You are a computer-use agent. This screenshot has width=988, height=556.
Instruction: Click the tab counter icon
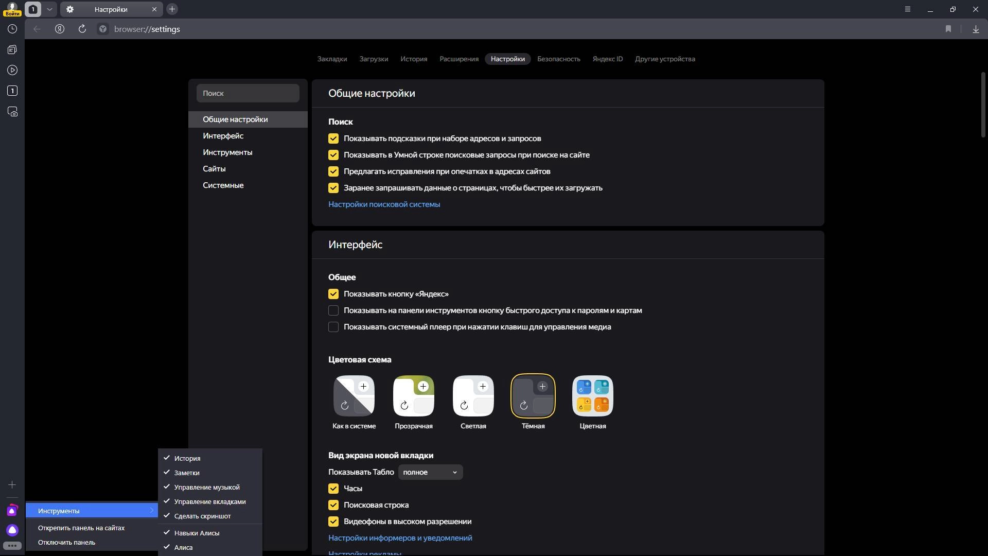33,9
